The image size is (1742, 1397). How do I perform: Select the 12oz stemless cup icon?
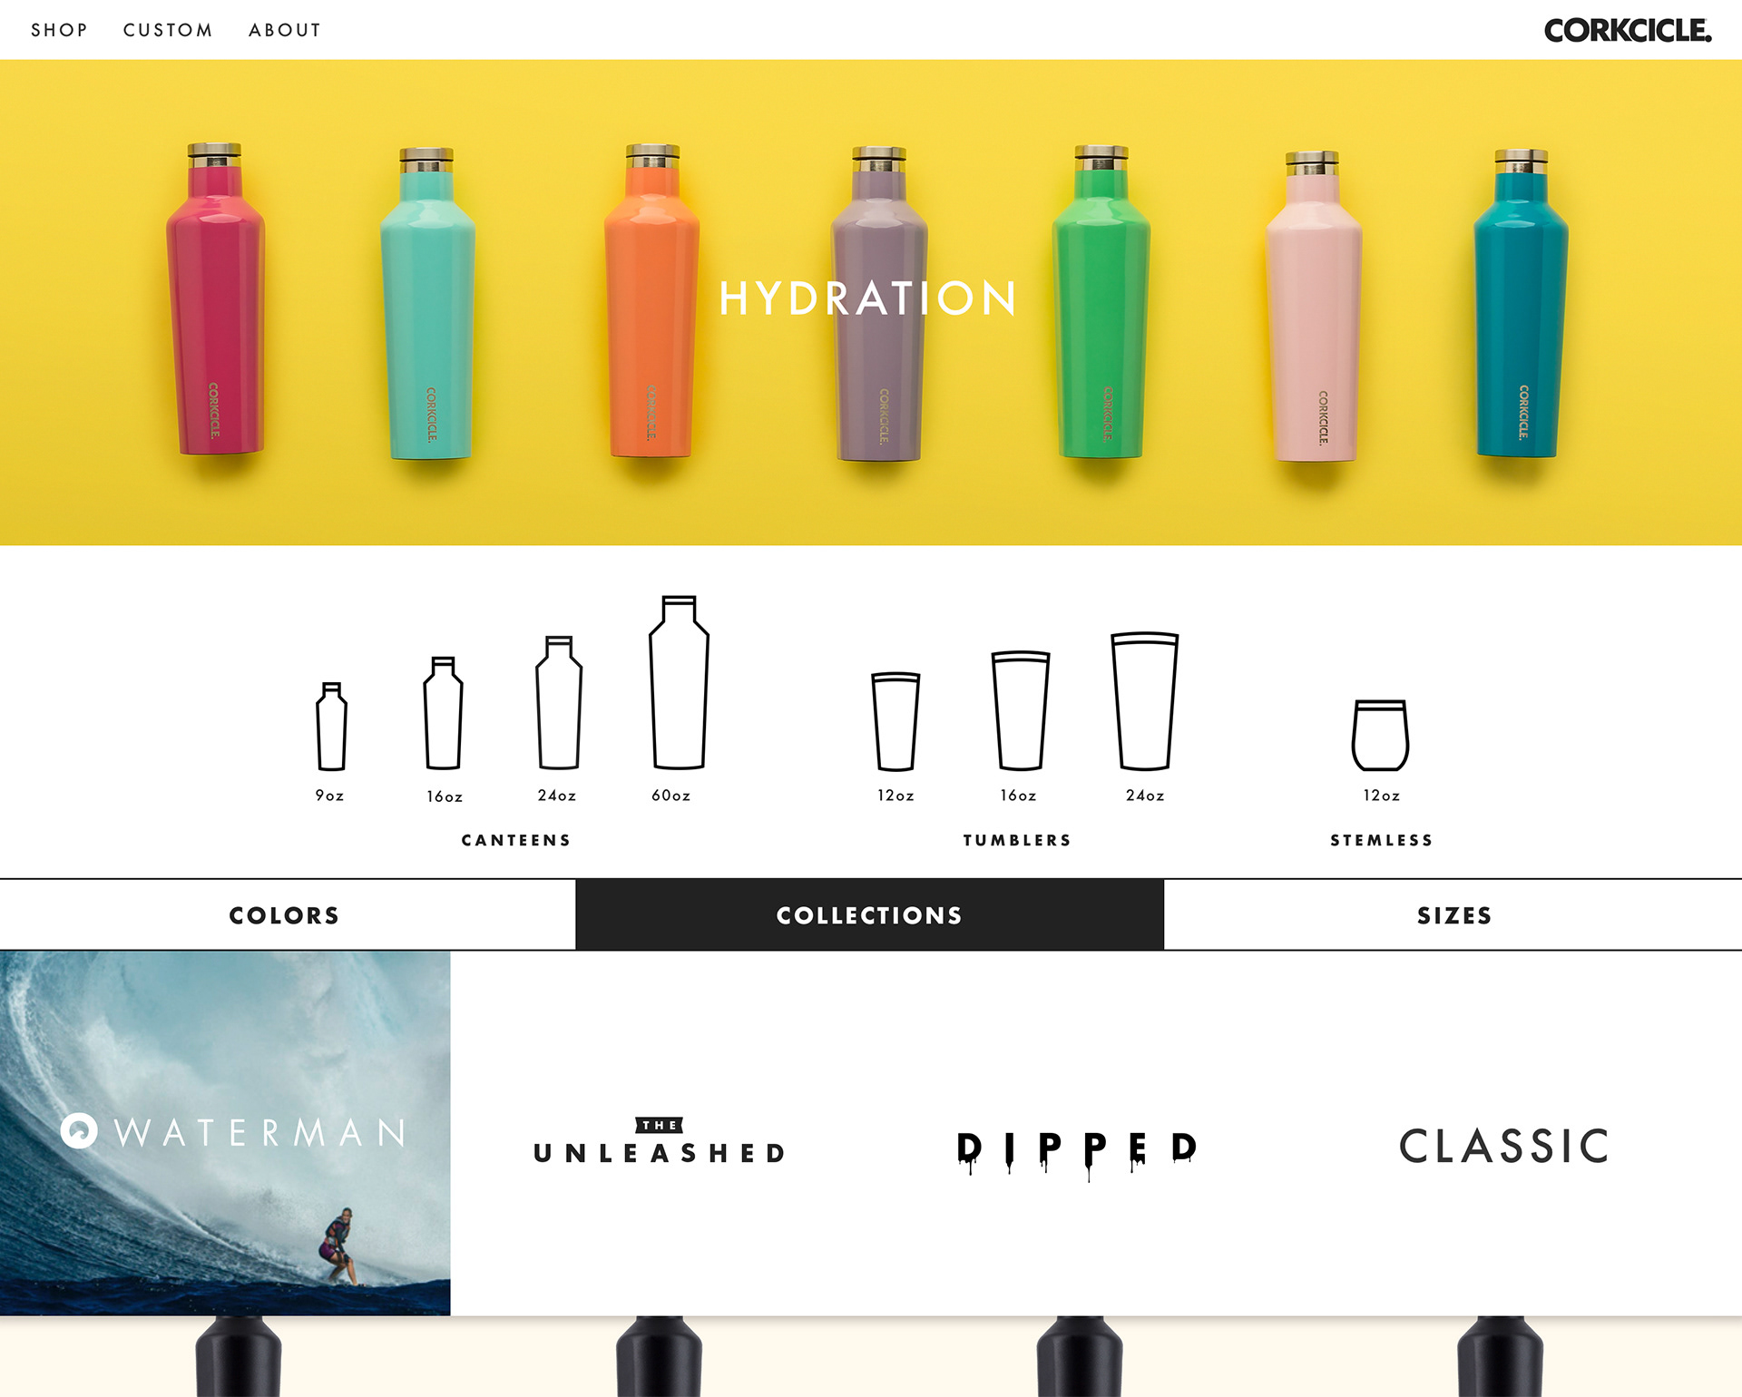[1380, 735]
